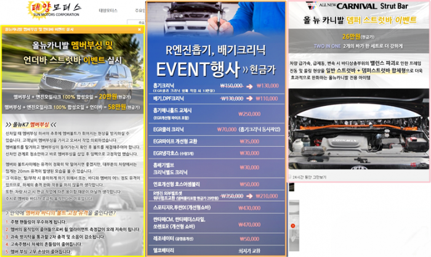Select the EGR쿨러 크리닉 row

(216, 129)
